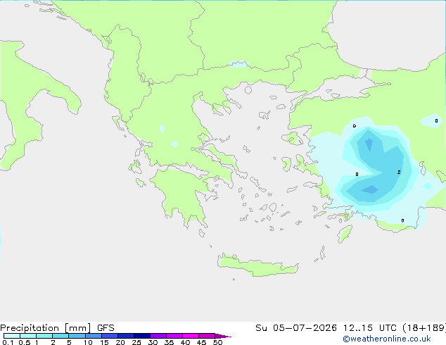This screenshot has height=345, width=446.
Task: Click the 15–20 mm legend swatch
Action: point(110,336)
